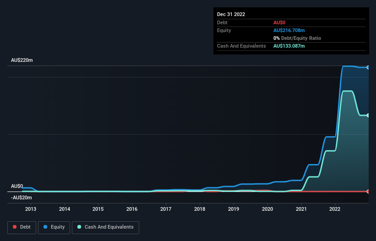Click the AU$133.087m cash value
Screen dimensions: 376x241
[289, 46]
